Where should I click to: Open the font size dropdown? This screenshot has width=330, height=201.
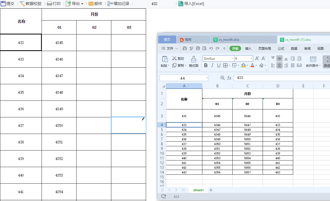click(x=251, y=58)
